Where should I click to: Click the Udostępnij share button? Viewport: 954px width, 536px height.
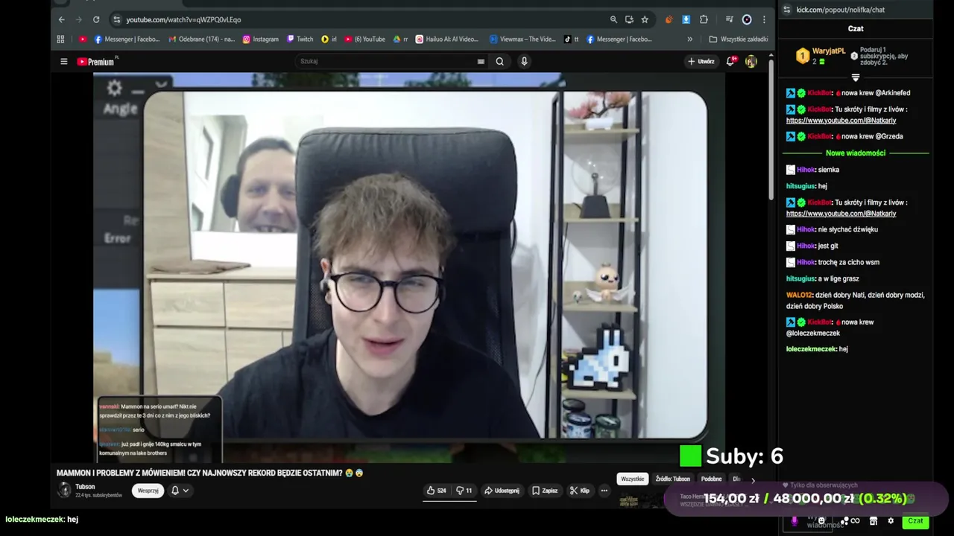pyautogui.click(x=502, y=491)
